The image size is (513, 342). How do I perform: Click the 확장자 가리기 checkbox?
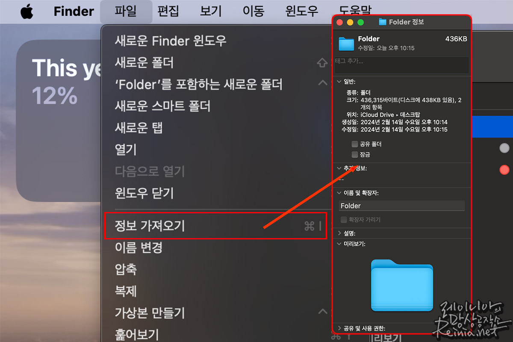pos(344,220)
